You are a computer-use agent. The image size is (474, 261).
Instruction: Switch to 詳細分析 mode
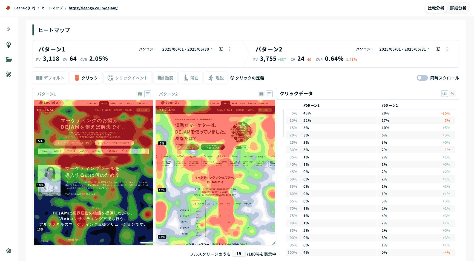point(458,8)
